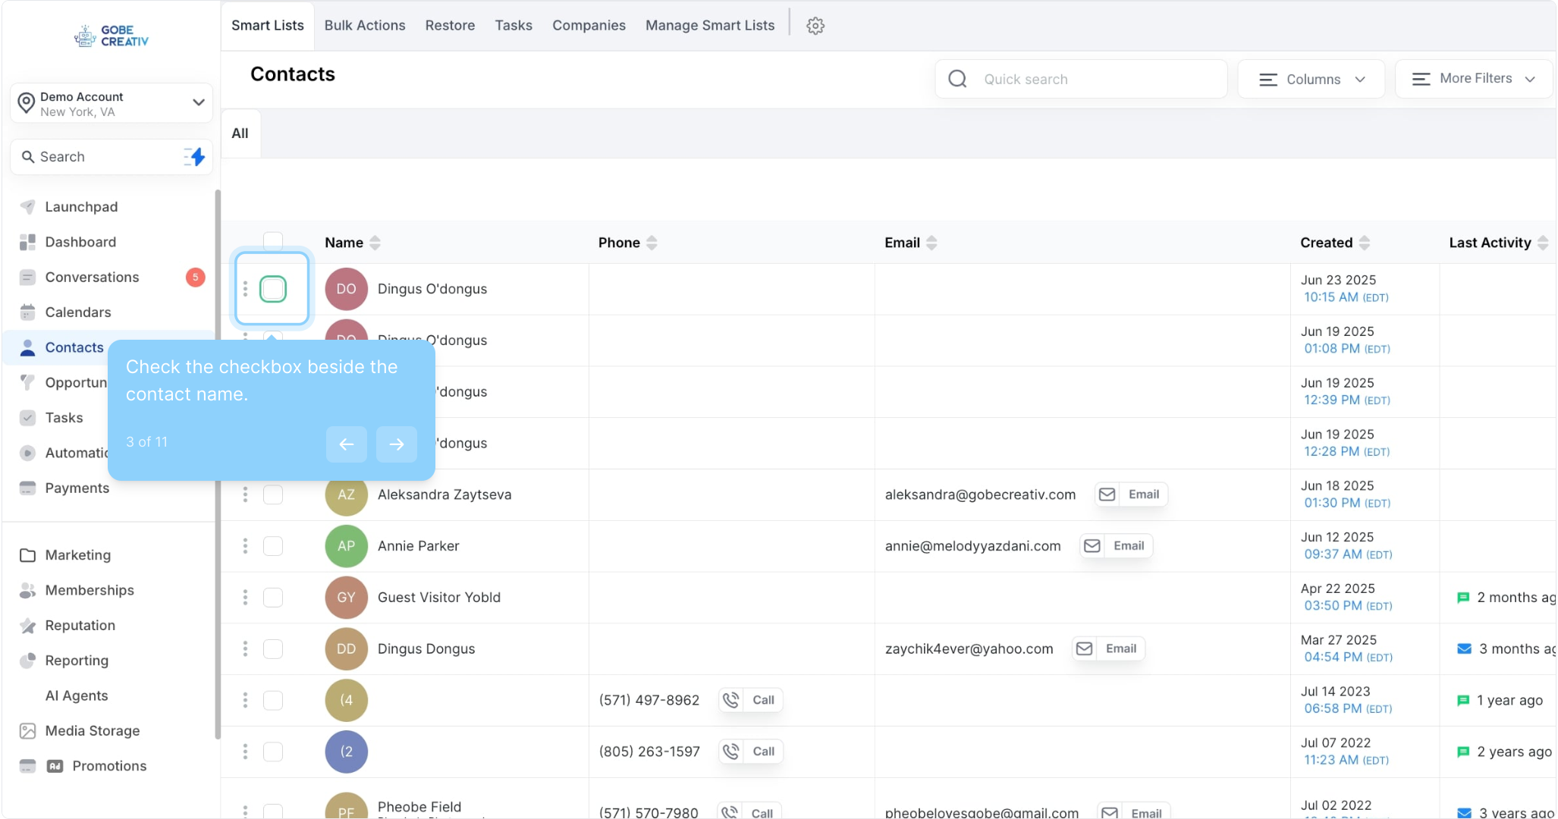Open Conversations with 5 unread badge
The height and width of the screenshot is (819, 1558).
[x=92, y=278]
